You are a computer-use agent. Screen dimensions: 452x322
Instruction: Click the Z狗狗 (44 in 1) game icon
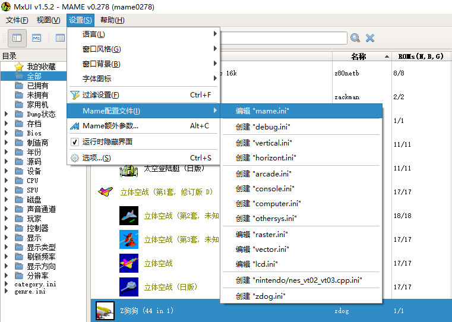click(105, 311)
